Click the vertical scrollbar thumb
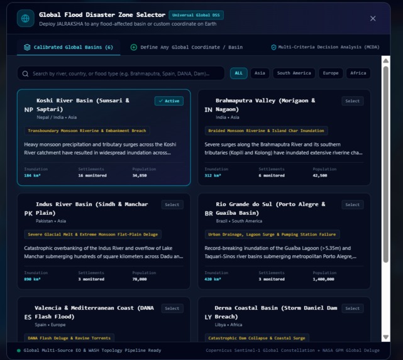The height and width of the screenshot is (360, 403). click(385, 165)
